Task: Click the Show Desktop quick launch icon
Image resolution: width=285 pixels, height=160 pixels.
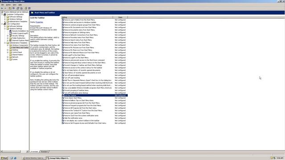Action: click(x=12, y=158)
